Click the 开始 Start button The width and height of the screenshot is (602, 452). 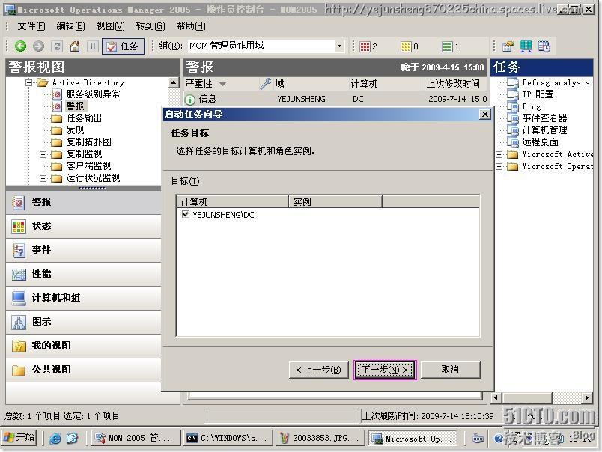[x=19, y=438]
